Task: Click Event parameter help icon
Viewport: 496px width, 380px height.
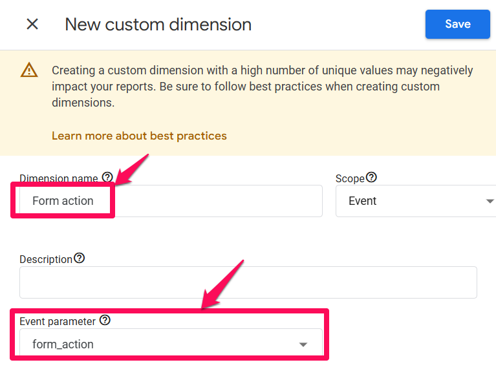Action: pyautogui.click(x=105, y=320)
